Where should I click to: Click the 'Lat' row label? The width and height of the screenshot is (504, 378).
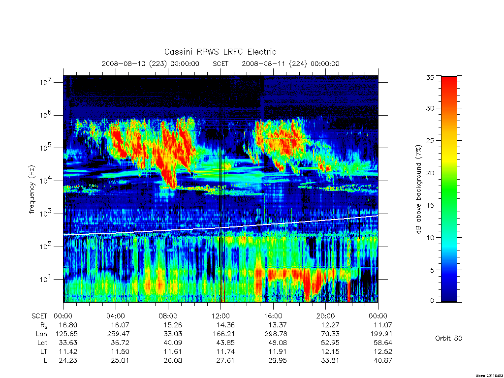click(x=42, y=343)
